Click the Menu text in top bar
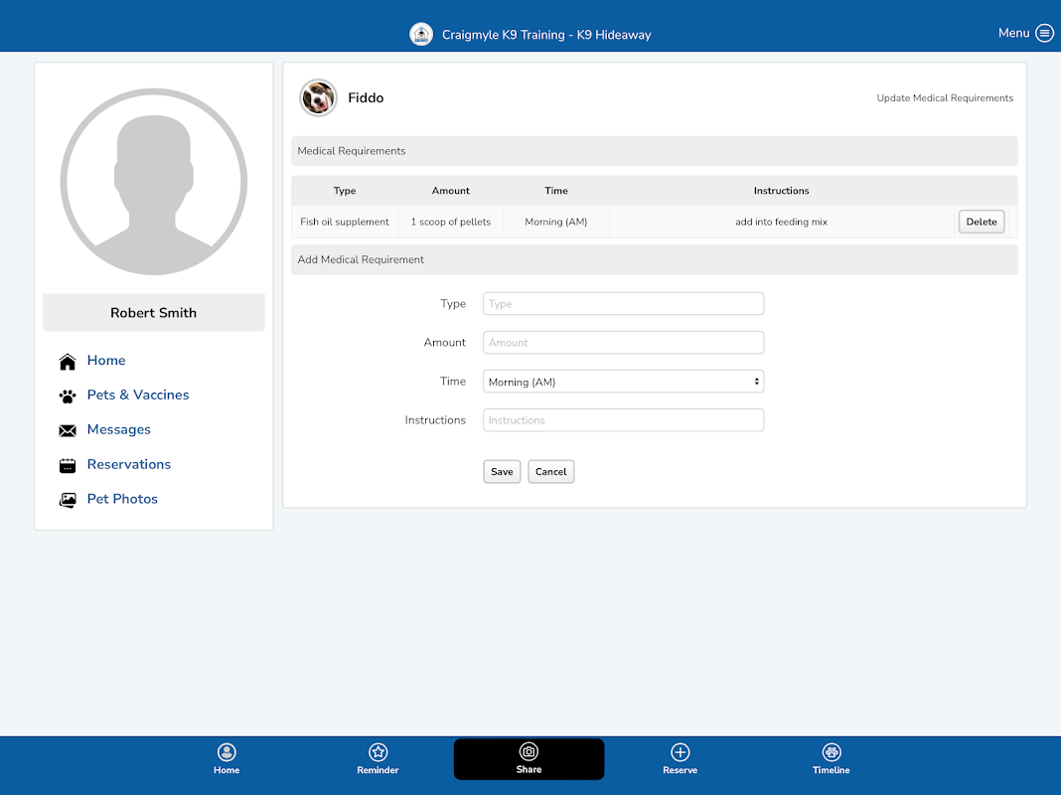Image resolution: width=1061 pixels, height=795 pixels. coord(1013,33)
